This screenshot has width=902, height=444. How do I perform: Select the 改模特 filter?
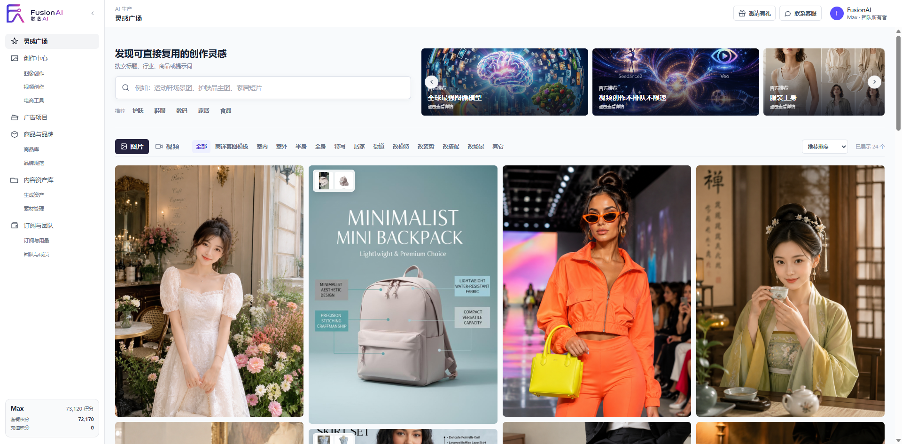401,147
